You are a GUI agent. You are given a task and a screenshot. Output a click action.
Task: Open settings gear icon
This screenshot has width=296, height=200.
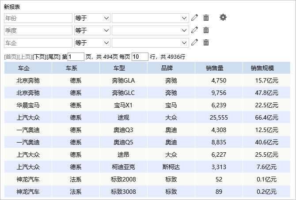click(x=223, y=17)
